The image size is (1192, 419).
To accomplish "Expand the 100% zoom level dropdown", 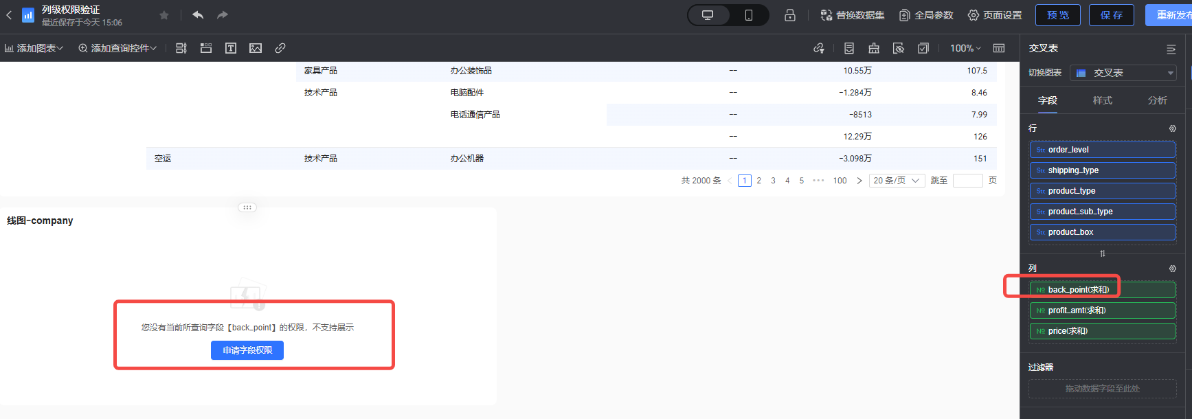I will 965,48.
